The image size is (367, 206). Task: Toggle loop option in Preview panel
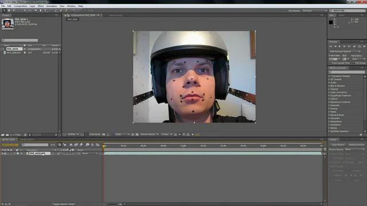coord(360,46)
